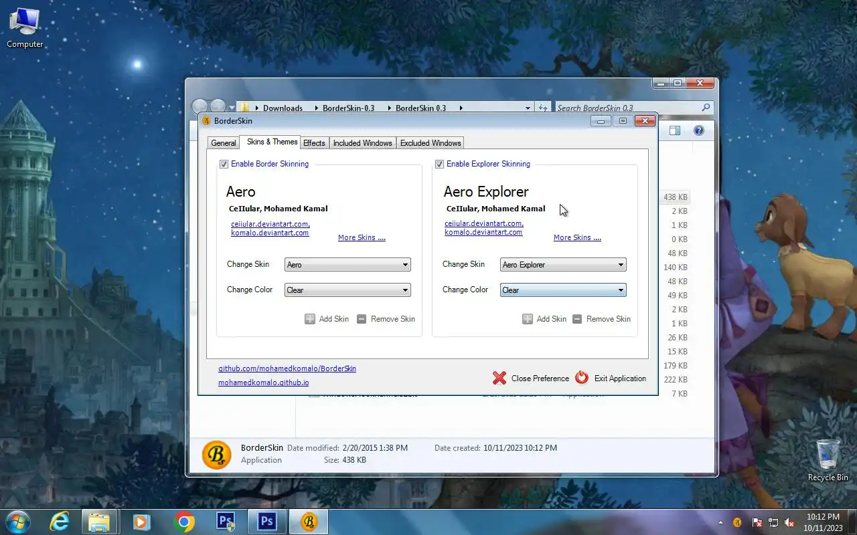The image size is (857, 535).
Task: Click Add Skin plus icon in border panel
Action: point(310,319)
